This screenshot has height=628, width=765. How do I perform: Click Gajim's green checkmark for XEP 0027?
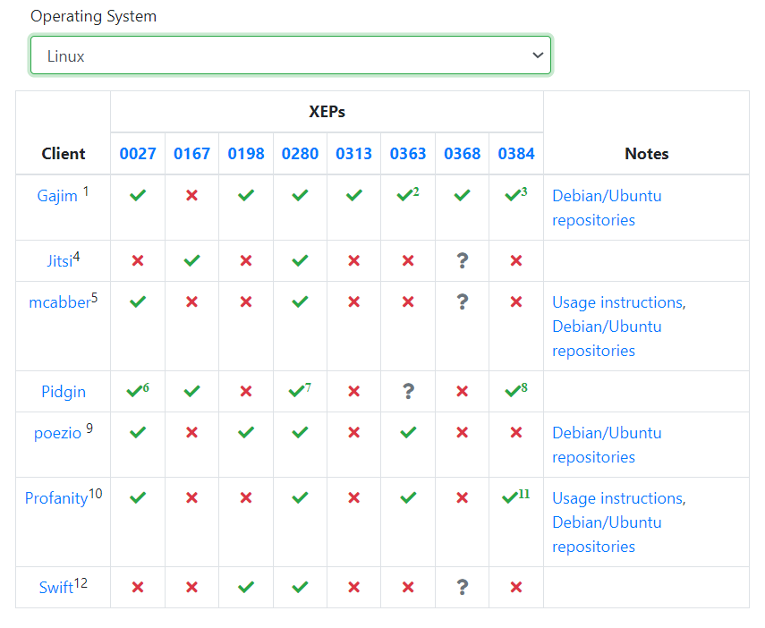(138, 196)
